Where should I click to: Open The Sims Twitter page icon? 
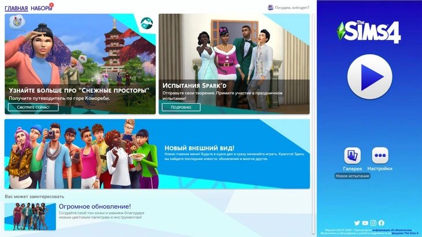click(357, 223)
